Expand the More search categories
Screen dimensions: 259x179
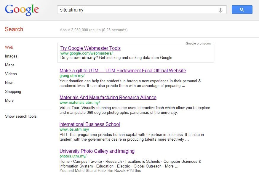point(9,101)
